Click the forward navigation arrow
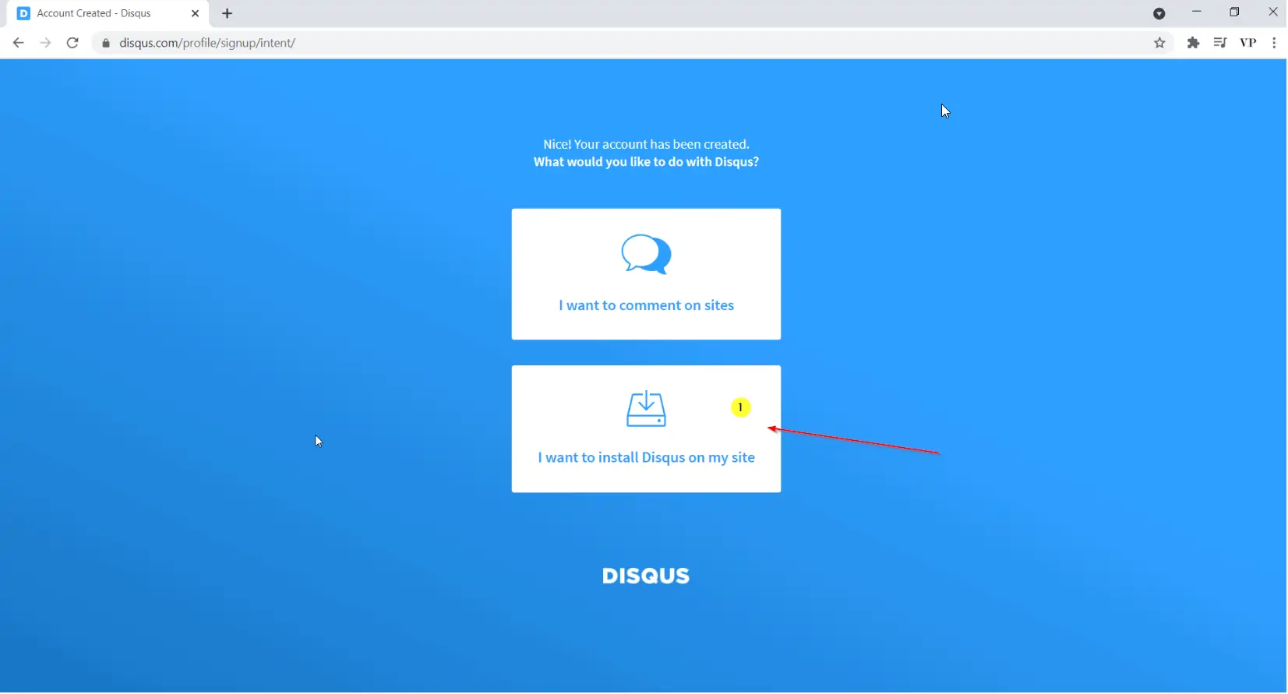The image size is (1288, 694). tap(45, 43)
